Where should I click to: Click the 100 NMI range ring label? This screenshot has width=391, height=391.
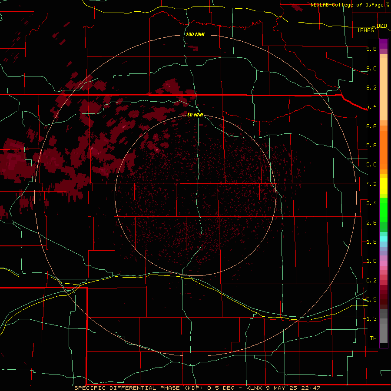[195, 34]
